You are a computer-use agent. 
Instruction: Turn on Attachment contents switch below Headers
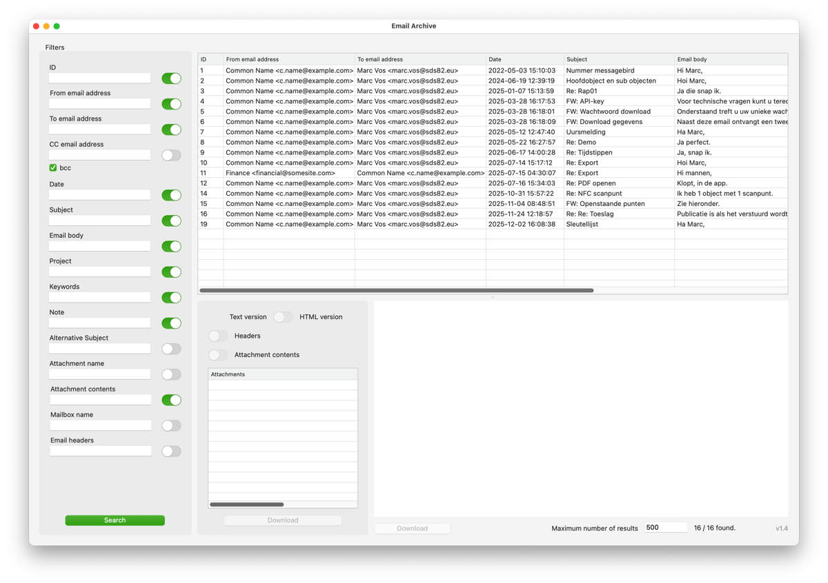pos(218,355)
